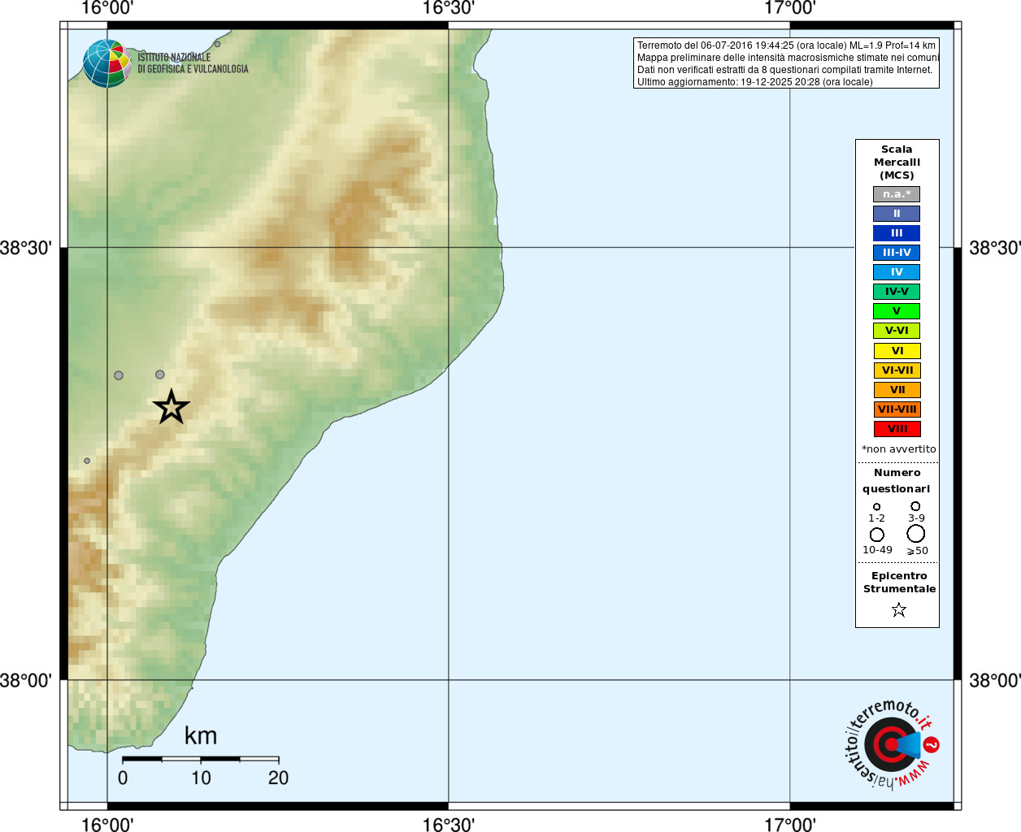
Task: Select the II intensity swatch
Action: [897, 214]
